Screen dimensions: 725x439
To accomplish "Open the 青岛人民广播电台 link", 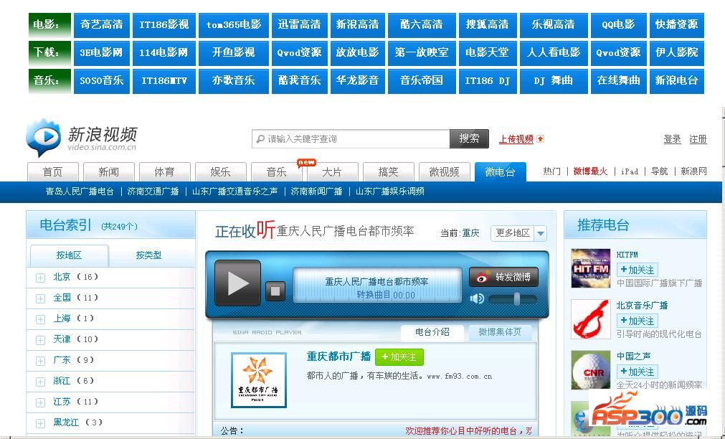I will click(x=80, y=192).
